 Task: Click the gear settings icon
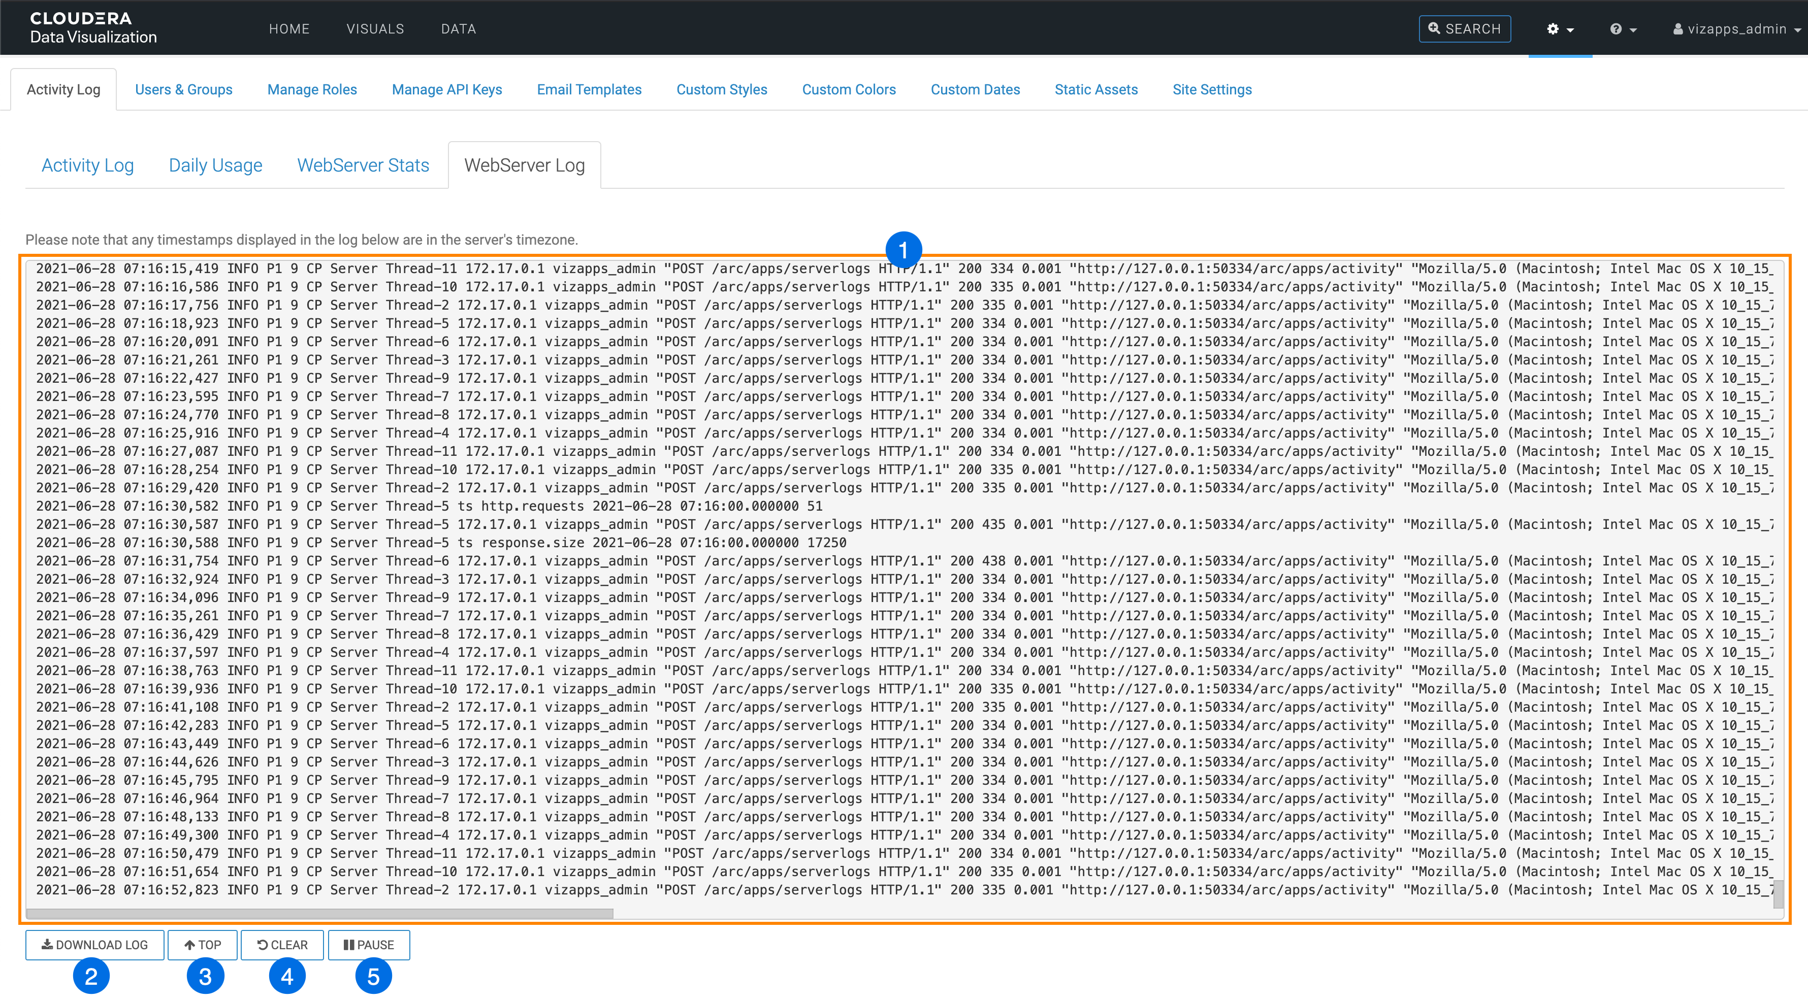[1553, 29]
